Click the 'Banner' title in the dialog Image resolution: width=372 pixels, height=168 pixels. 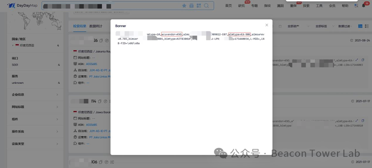click(x=120, y=26)
